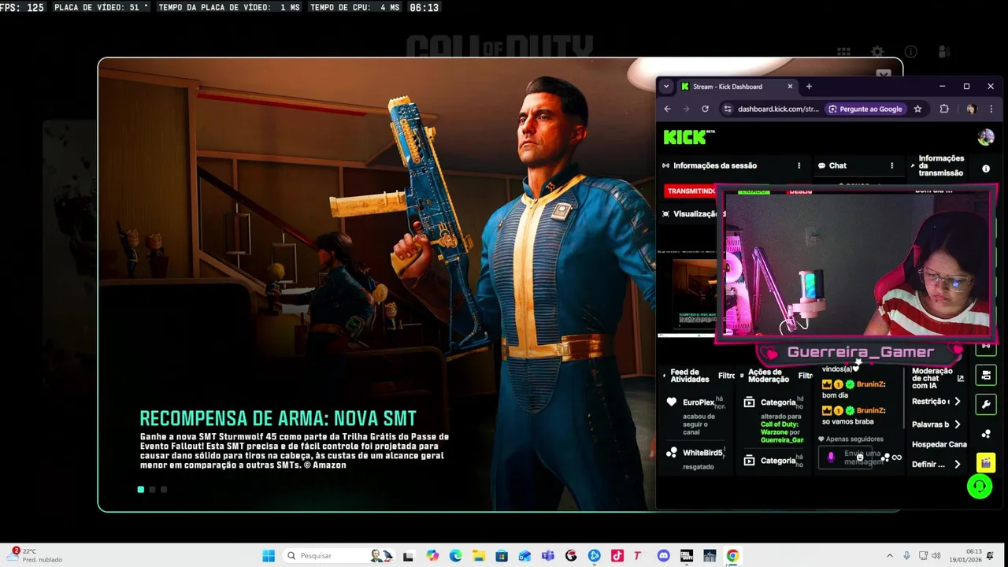Open Call of Duty friends icon
The image size is (1008, 567).
(944, 52)
